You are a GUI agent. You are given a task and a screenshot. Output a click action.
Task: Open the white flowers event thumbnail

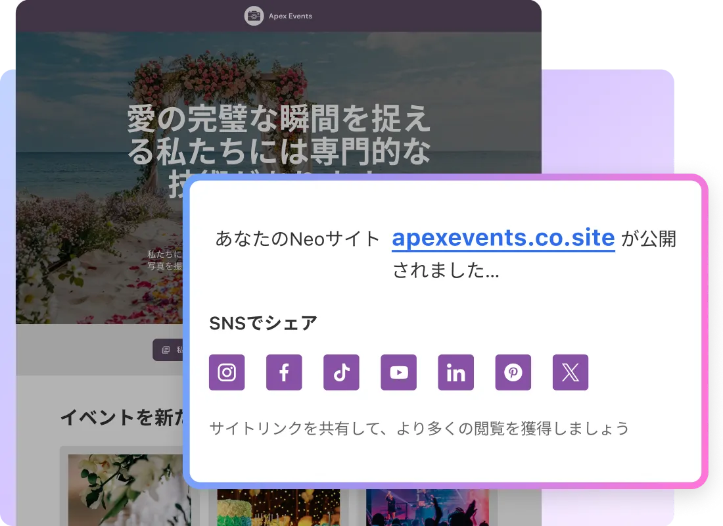pyautogui.click(x=126, y=490)
